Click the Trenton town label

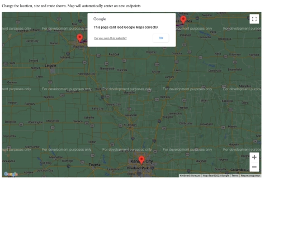coord(183,108)
